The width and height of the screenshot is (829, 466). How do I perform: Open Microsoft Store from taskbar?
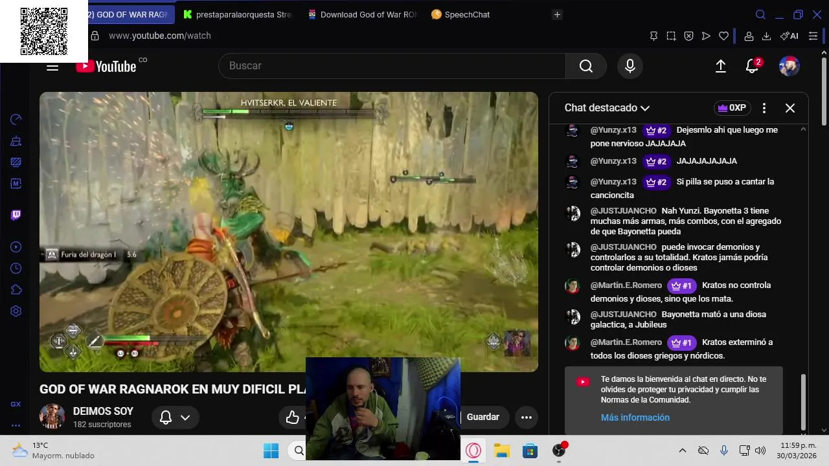[530, 450]
